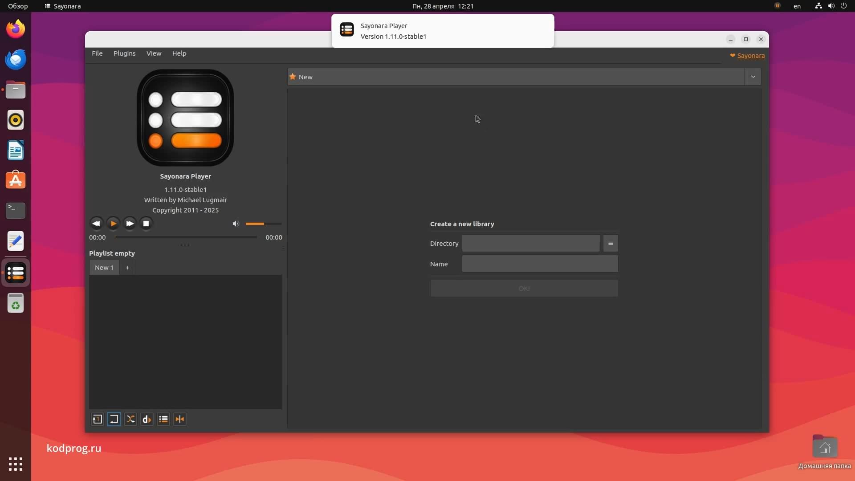This screenshot has width=855, height=481.
Task: Open the clock and calendar panel
Action: [x=443, y=6]
